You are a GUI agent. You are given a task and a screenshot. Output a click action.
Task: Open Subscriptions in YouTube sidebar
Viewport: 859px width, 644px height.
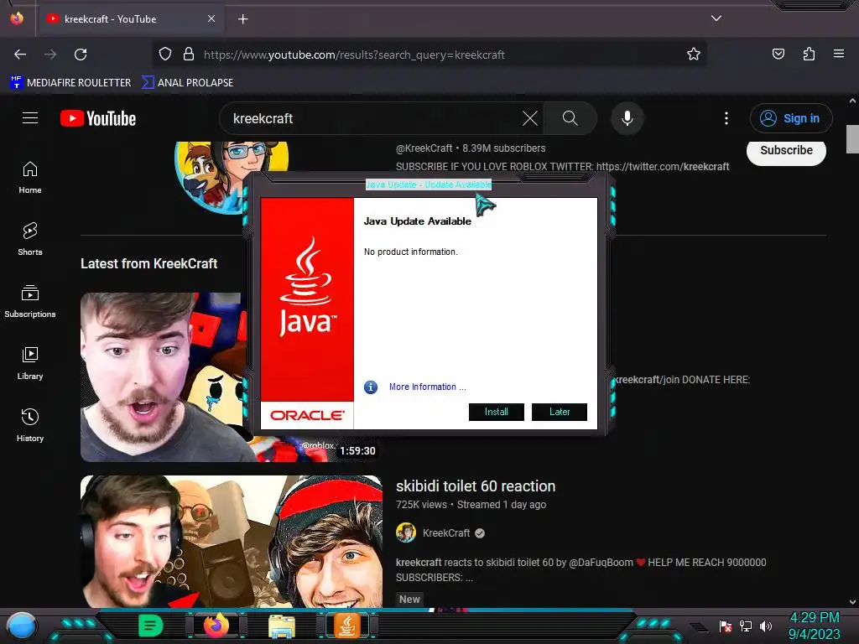coord(30,301)
